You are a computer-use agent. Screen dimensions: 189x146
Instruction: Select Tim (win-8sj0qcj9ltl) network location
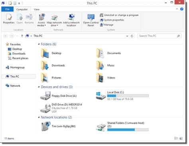coord(59,126)
